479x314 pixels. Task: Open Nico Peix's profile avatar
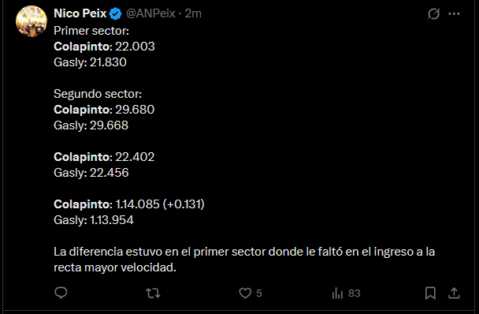coord(32,21)
